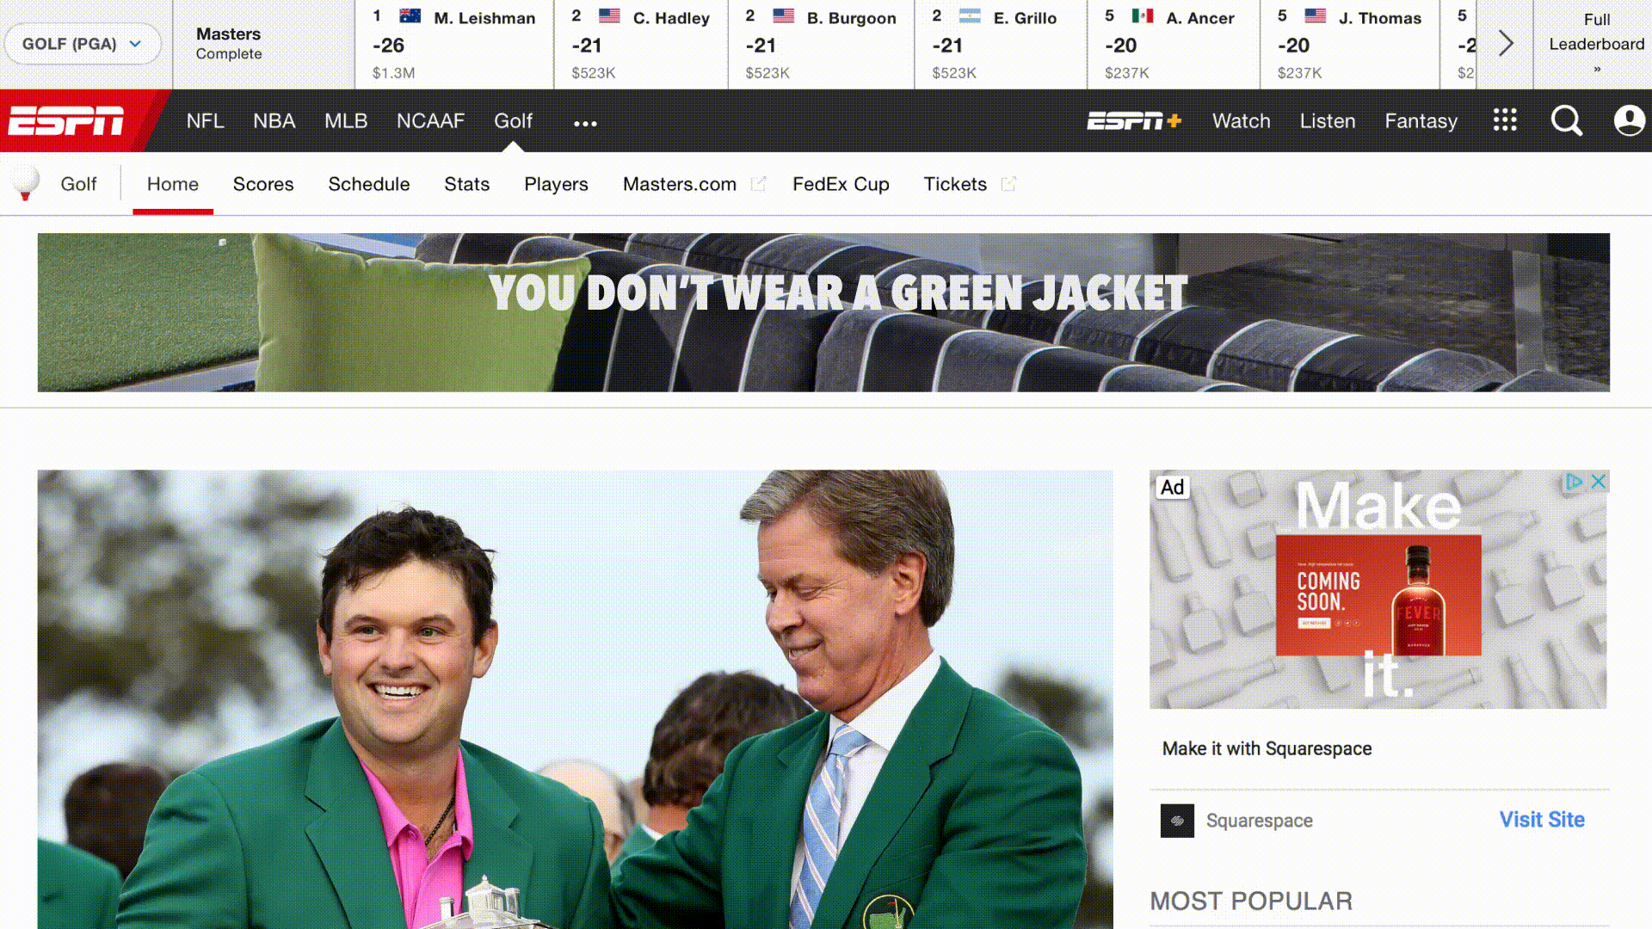Open the NFL menu
This screenshot has width=1652, height=929.
tap(205, 121)
